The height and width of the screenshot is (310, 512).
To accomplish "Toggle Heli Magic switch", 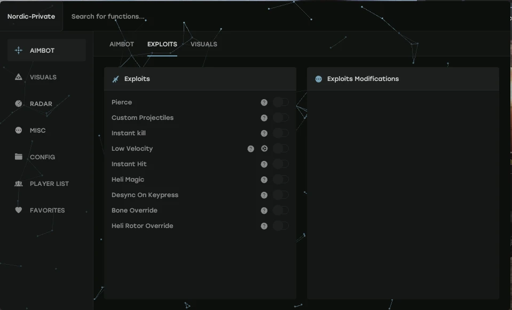I will (x=281, y=180).
